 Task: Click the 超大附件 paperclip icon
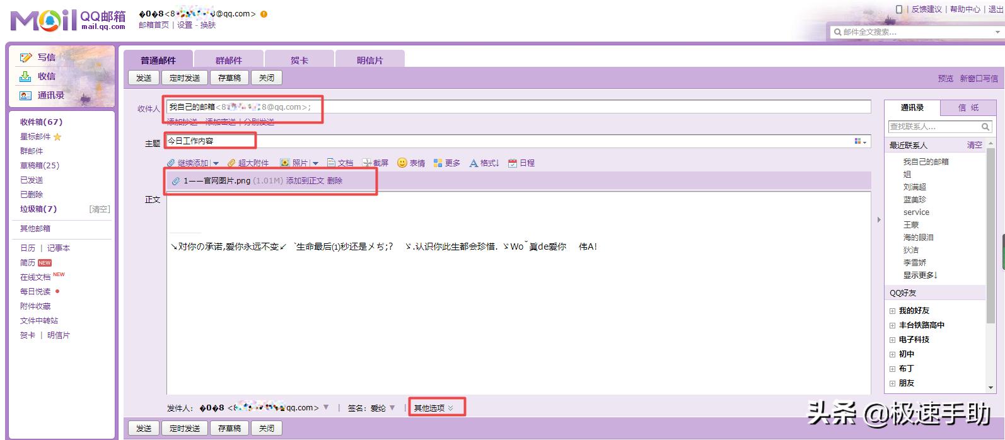pyautogui.click(x=231, y=163)
